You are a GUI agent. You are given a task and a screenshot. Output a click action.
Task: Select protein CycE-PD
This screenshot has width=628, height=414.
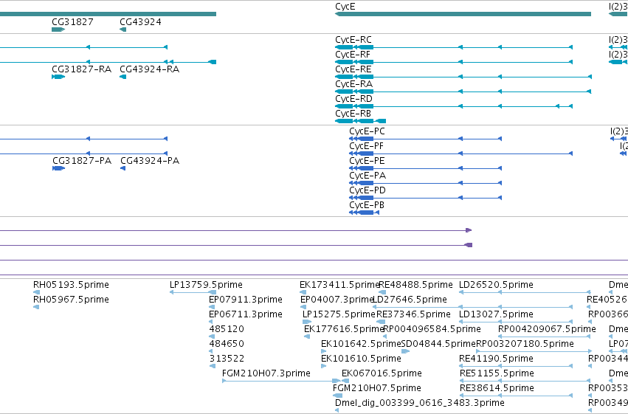(x=425, y=198)
